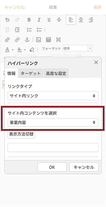Toggle italic formatting
Screen dimensions: 106x207
[39, 20]
